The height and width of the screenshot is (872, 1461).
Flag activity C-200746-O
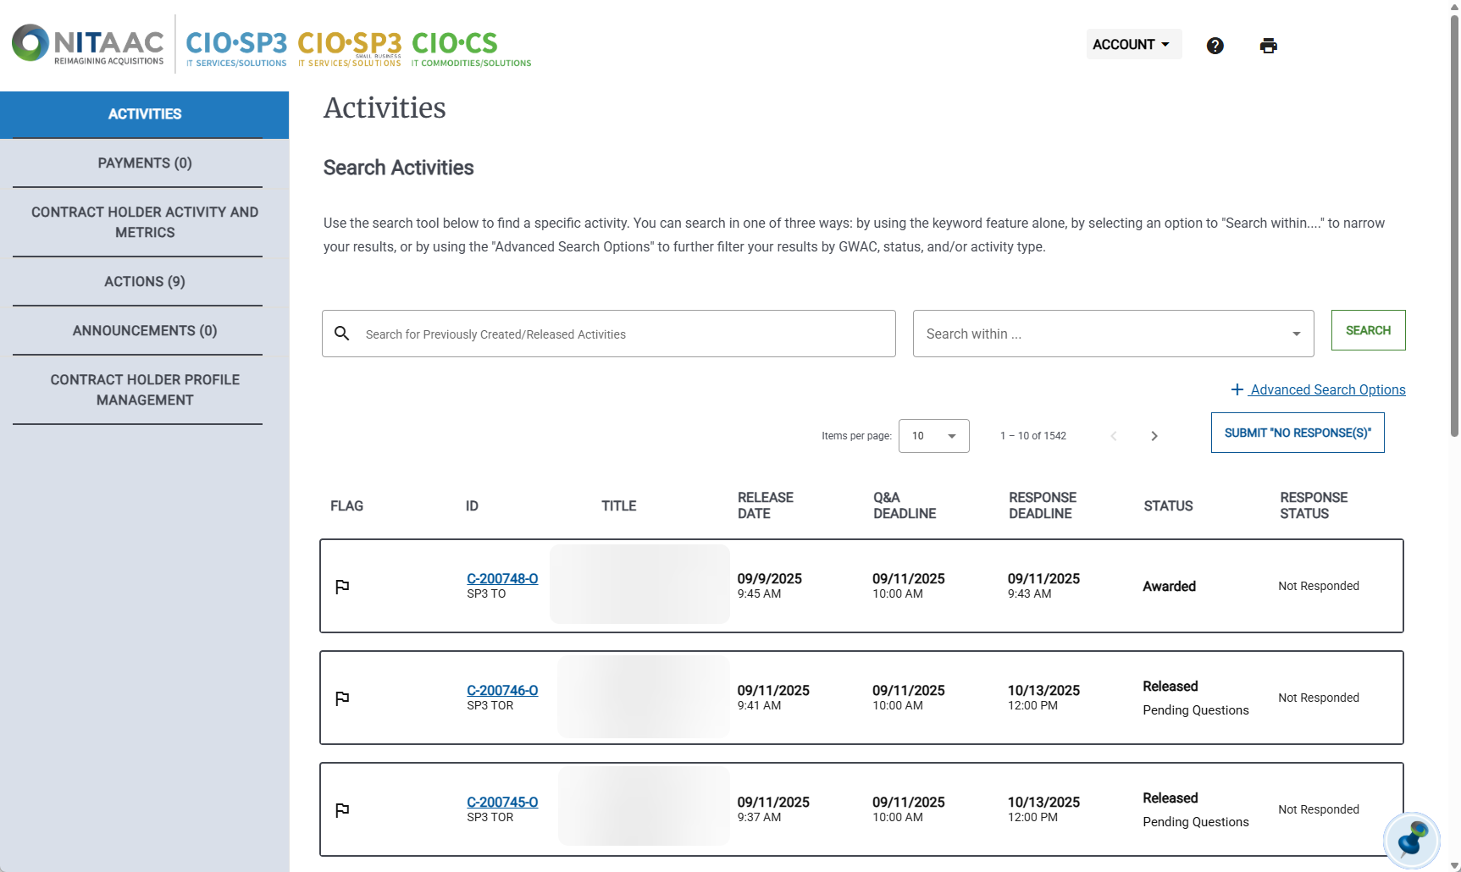(x=343, y=698)
